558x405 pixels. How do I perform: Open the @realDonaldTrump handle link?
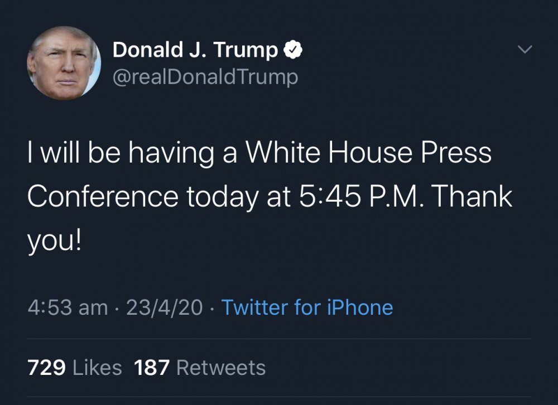click(x=205, y=77)
